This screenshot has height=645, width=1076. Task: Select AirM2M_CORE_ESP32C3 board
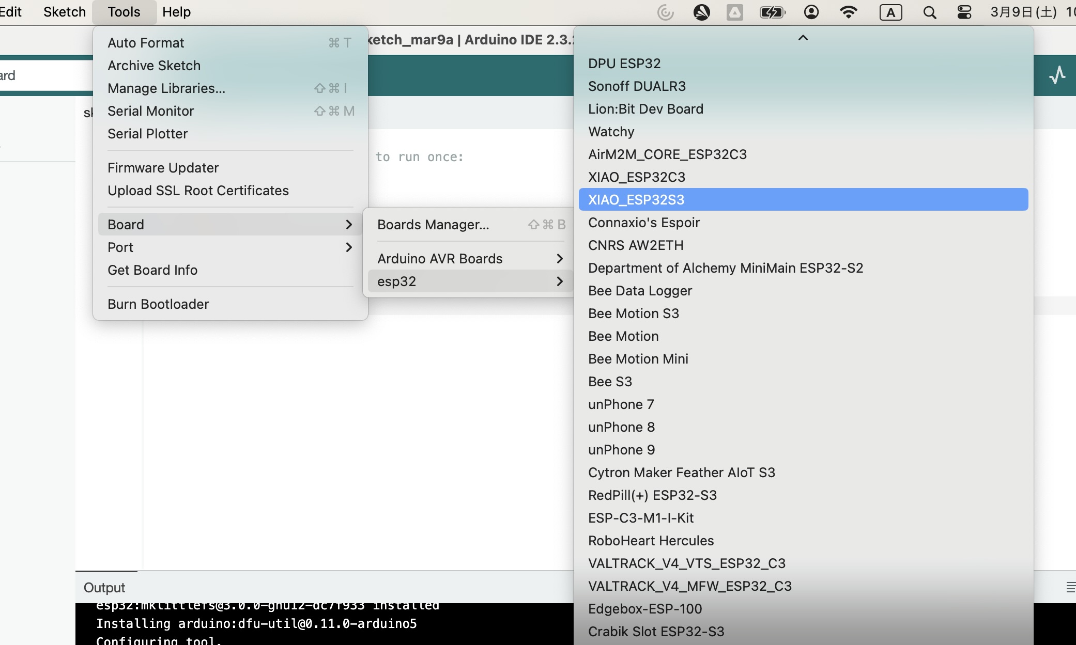pos(803,154)
